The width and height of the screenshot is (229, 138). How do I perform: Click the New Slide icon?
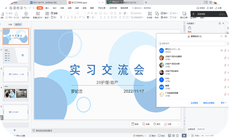point(38,14)
